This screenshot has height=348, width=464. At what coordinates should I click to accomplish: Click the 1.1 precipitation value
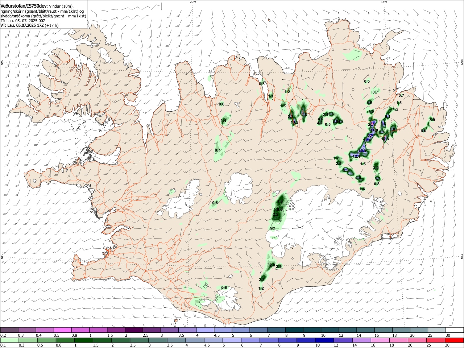(x=270, y=96)
